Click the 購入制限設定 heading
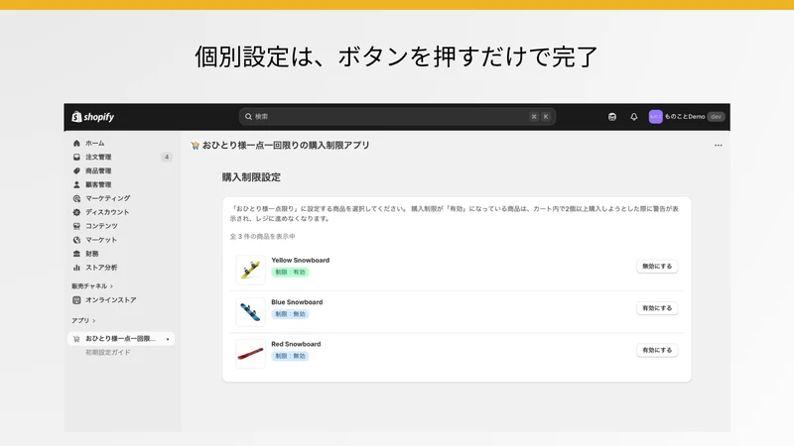794x446 pixels. point(251,177)
